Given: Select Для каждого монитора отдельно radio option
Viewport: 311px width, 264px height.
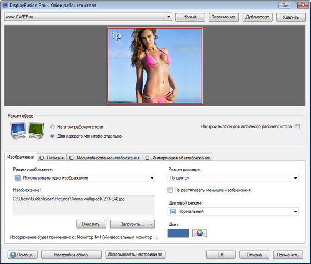Looking at the screenshot, I should (52, 136).
